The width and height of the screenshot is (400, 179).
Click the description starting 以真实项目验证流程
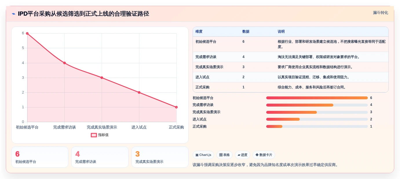[314, 77]
